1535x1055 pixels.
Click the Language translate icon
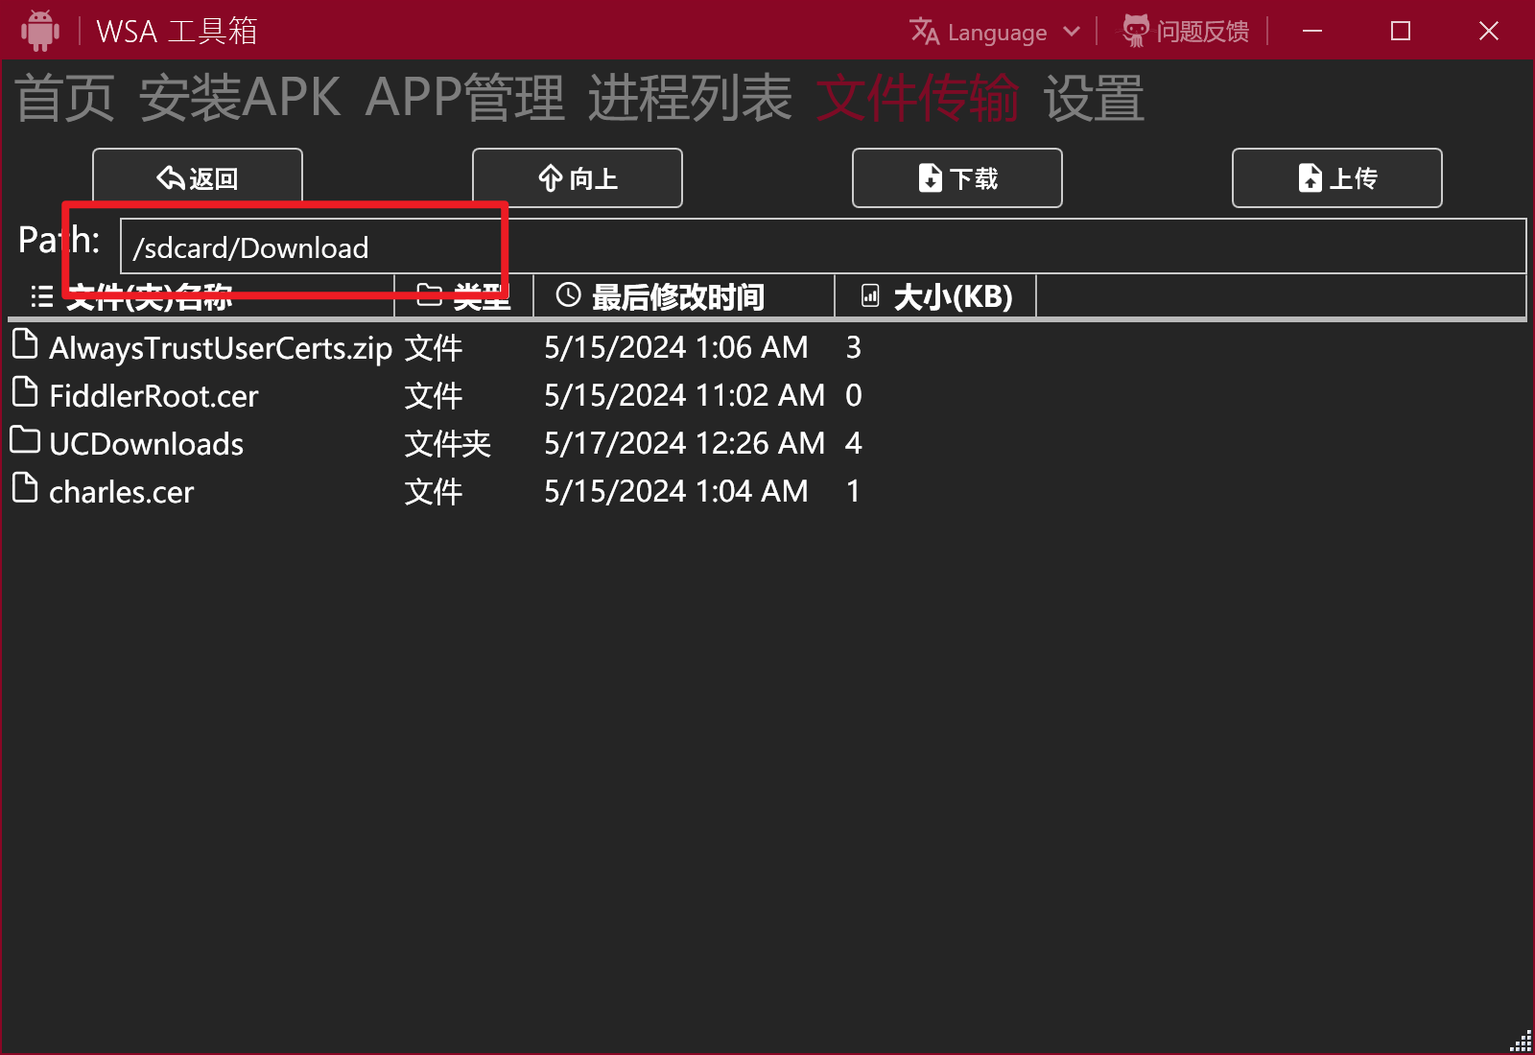point(924,32)
